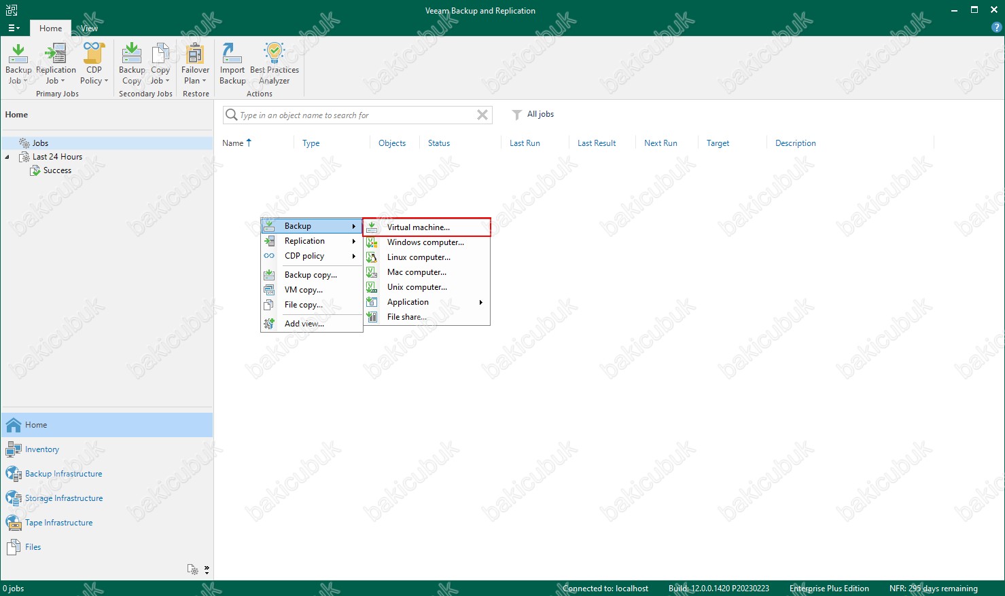Image resolution: width=1005 pixels, height=596 pixels.
Task: Click the Windows computer icon in the submenu
Action: (372, 242)
